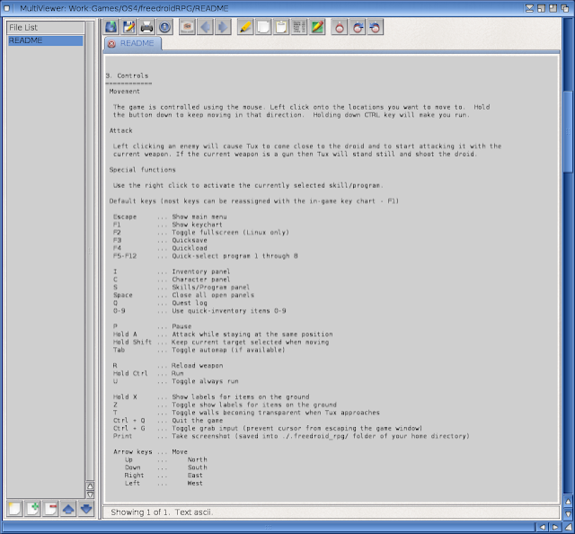The height and width of the screenshot is (534, 575).
Task: Remove file with red minus icon
Action: point(50,509)
